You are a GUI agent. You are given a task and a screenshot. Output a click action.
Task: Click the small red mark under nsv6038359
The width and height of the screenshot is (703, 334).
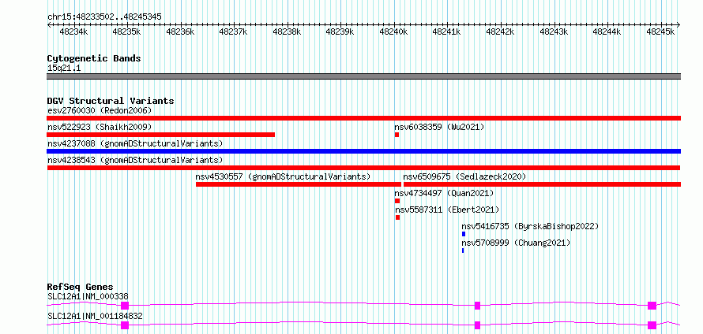tap(397, 135)
